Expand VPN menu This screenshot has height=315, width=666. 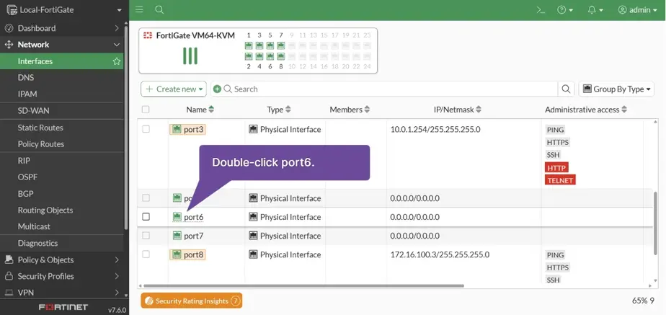point(61,293)
